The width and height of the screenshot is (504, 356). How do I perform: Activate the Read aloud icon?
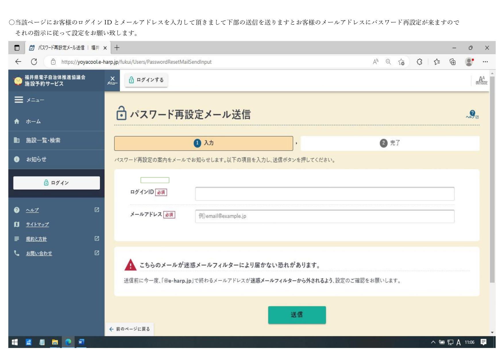pyautogui.click(x=376, y=62)
